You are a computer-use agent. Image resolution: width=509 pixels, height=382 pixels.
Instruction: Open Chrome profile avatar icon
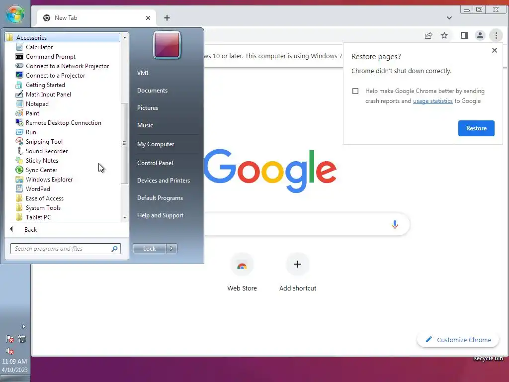point(480,35)
